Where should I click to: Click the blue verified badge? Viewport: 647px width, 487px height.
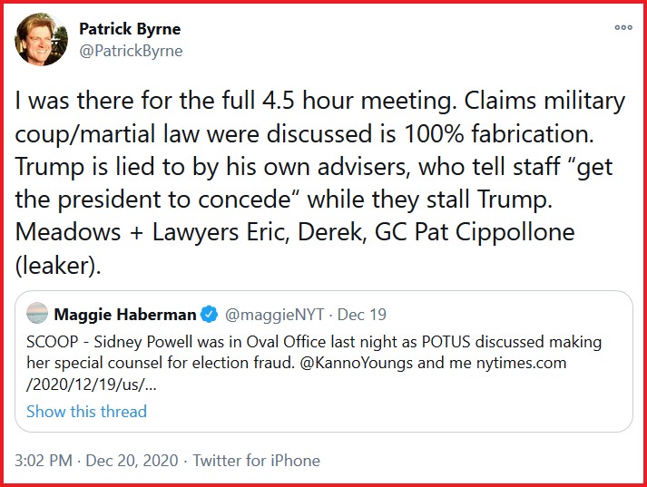[x=210, y=315]
